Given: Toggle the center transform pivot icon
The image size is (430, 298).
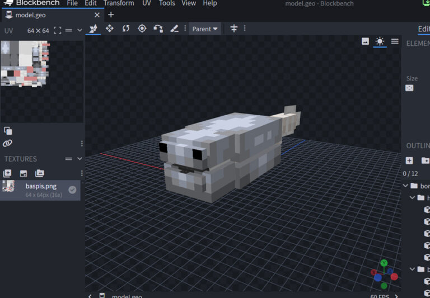Looking at the screenshot, I should (234, 29).
